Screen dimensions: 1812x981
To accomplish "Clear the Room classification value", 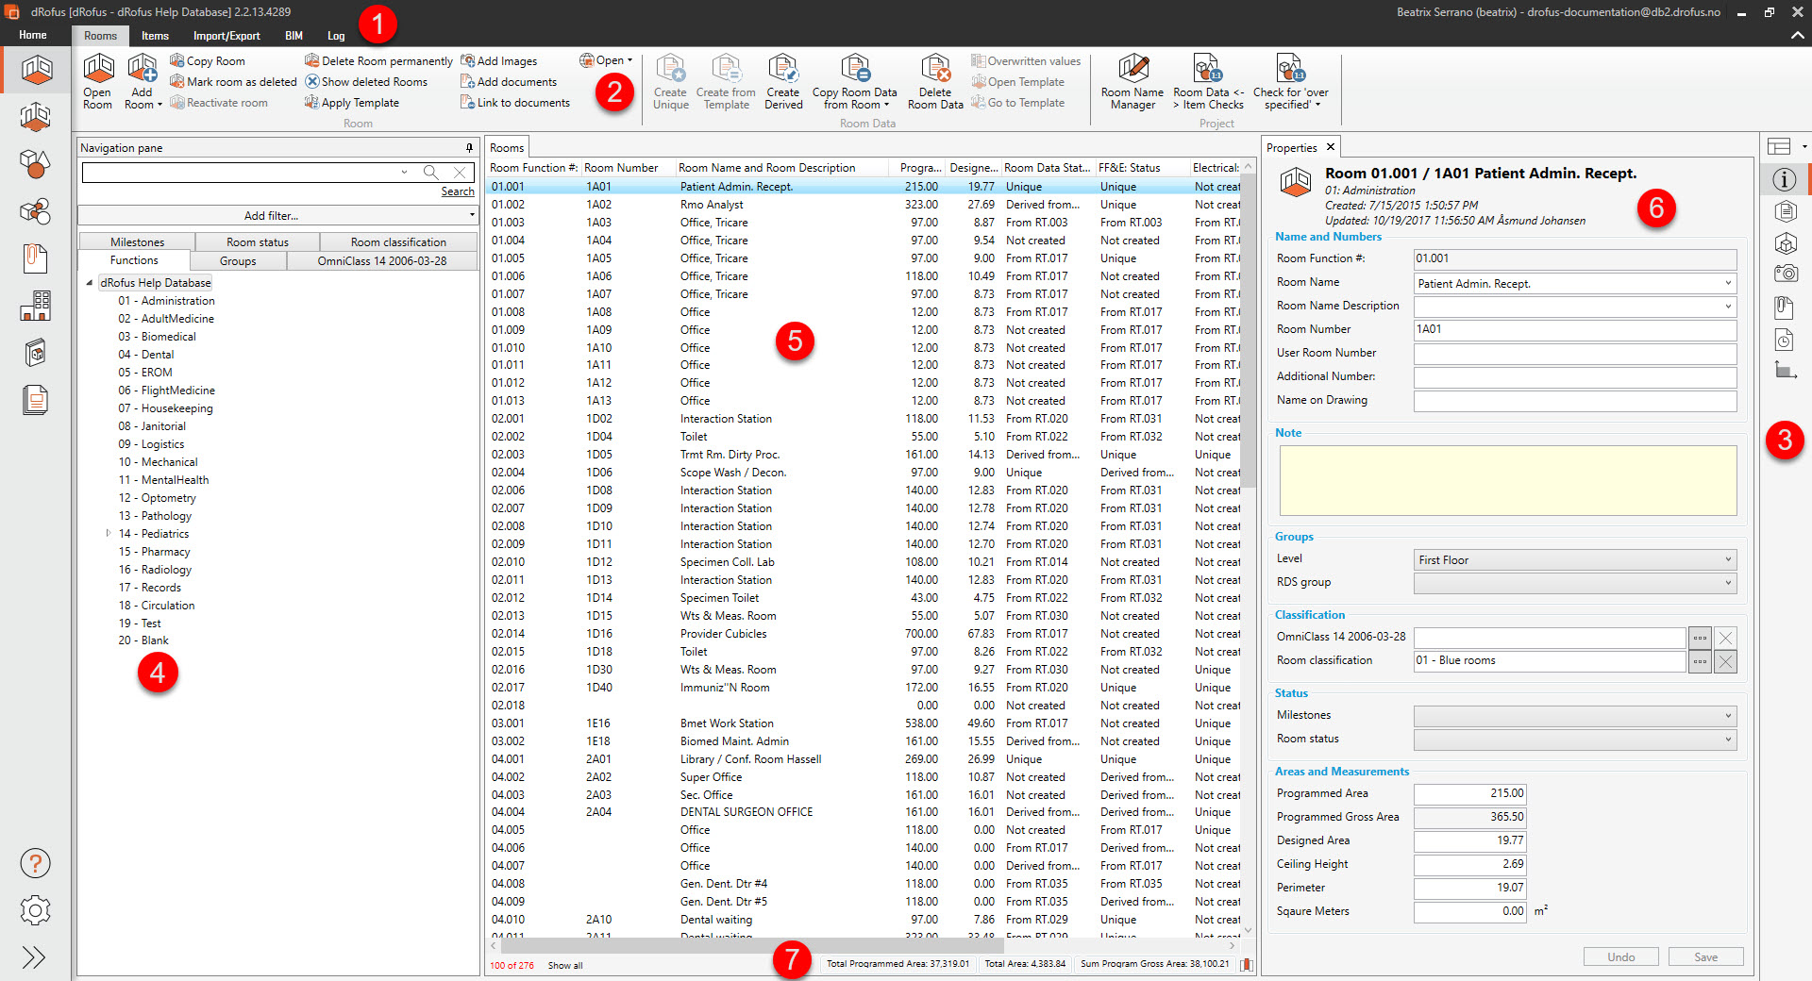I will click(1725, 661).
